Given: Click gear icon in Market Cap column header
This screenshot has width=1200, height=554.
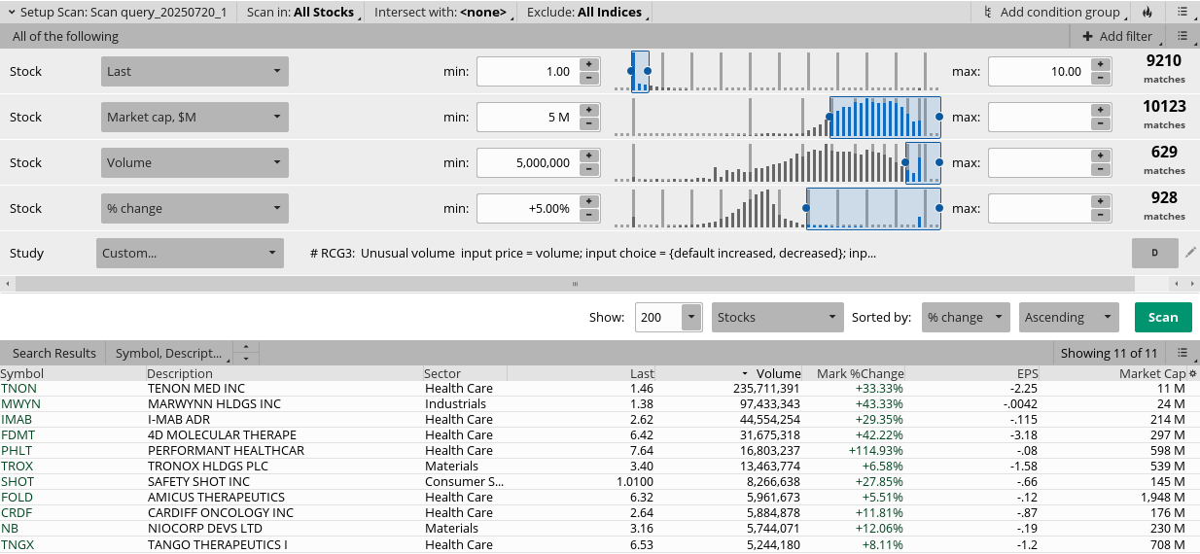Looking at the screenshot, I should point(1193,373).
